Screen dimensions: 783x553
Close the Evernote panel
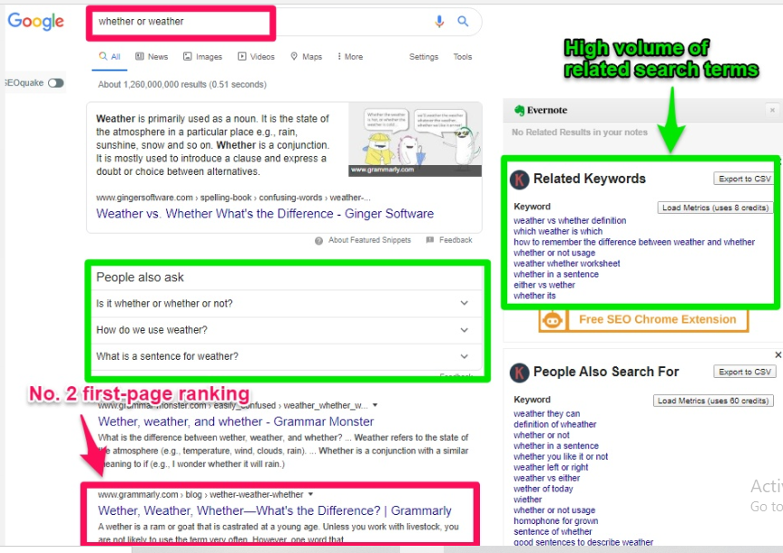772,110
